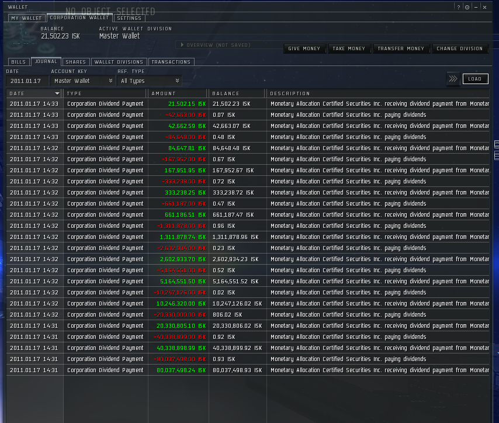The image size is (499, 423).
Task: Select the row with amount 20,330,805.10 ISK
Action: point(248,326)
